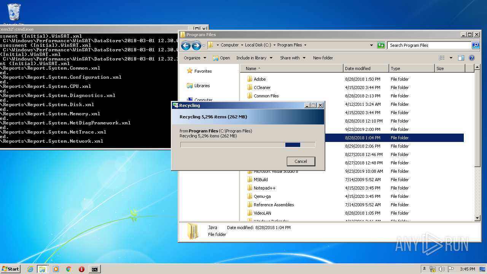The height and width of the screenshot is (274, 487).
Task: Select the Notepad++ folder icon
Action: [250, 188]
